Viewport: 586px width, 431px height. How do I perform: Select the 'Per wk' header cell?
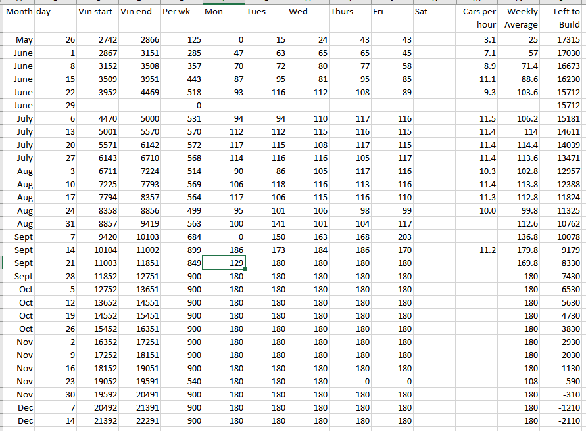(x=182, y=12)
